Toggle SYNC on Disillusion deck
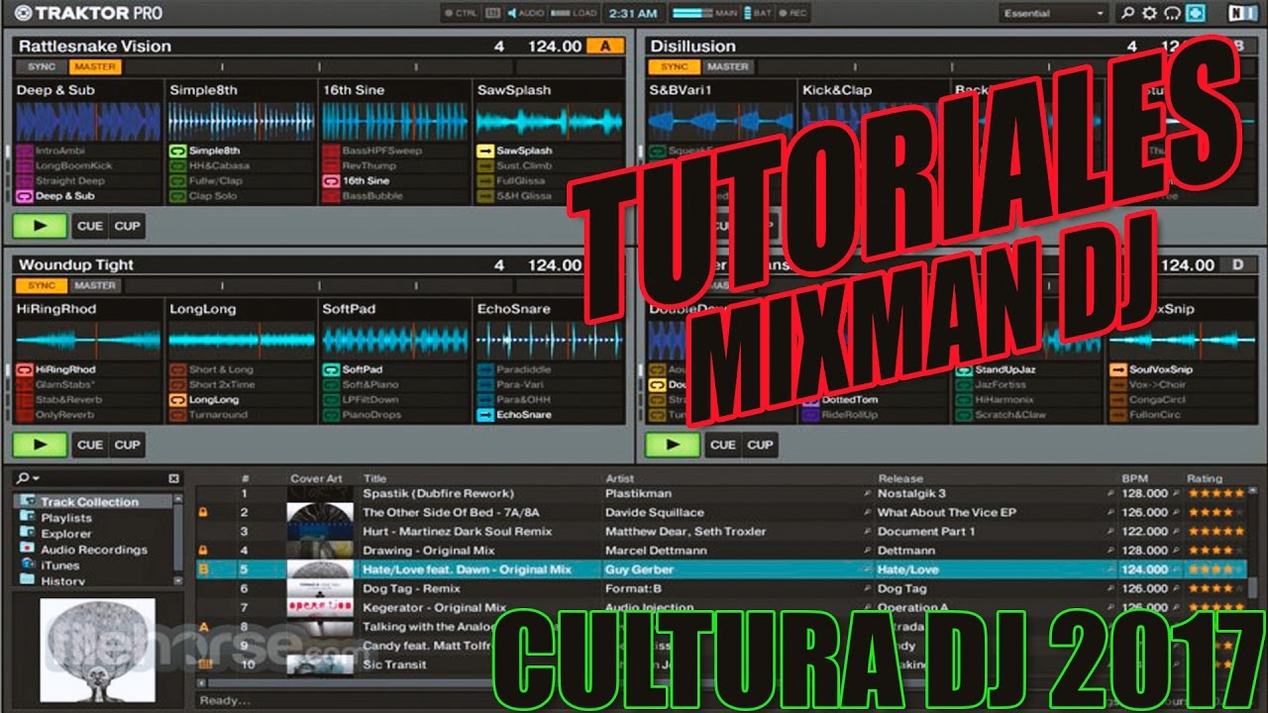Image resolution: width=1268 pixels, height=713 pixels. click(675, 66)
